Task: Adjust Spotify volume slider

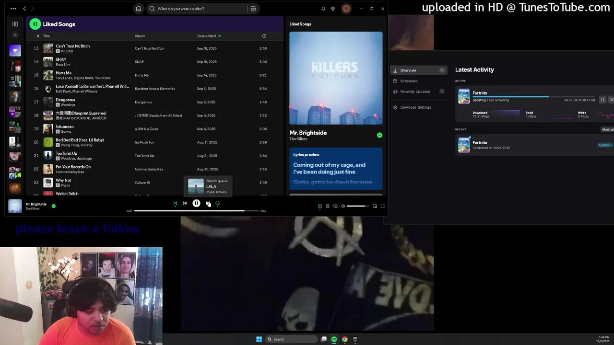Action: click(358, 206)
